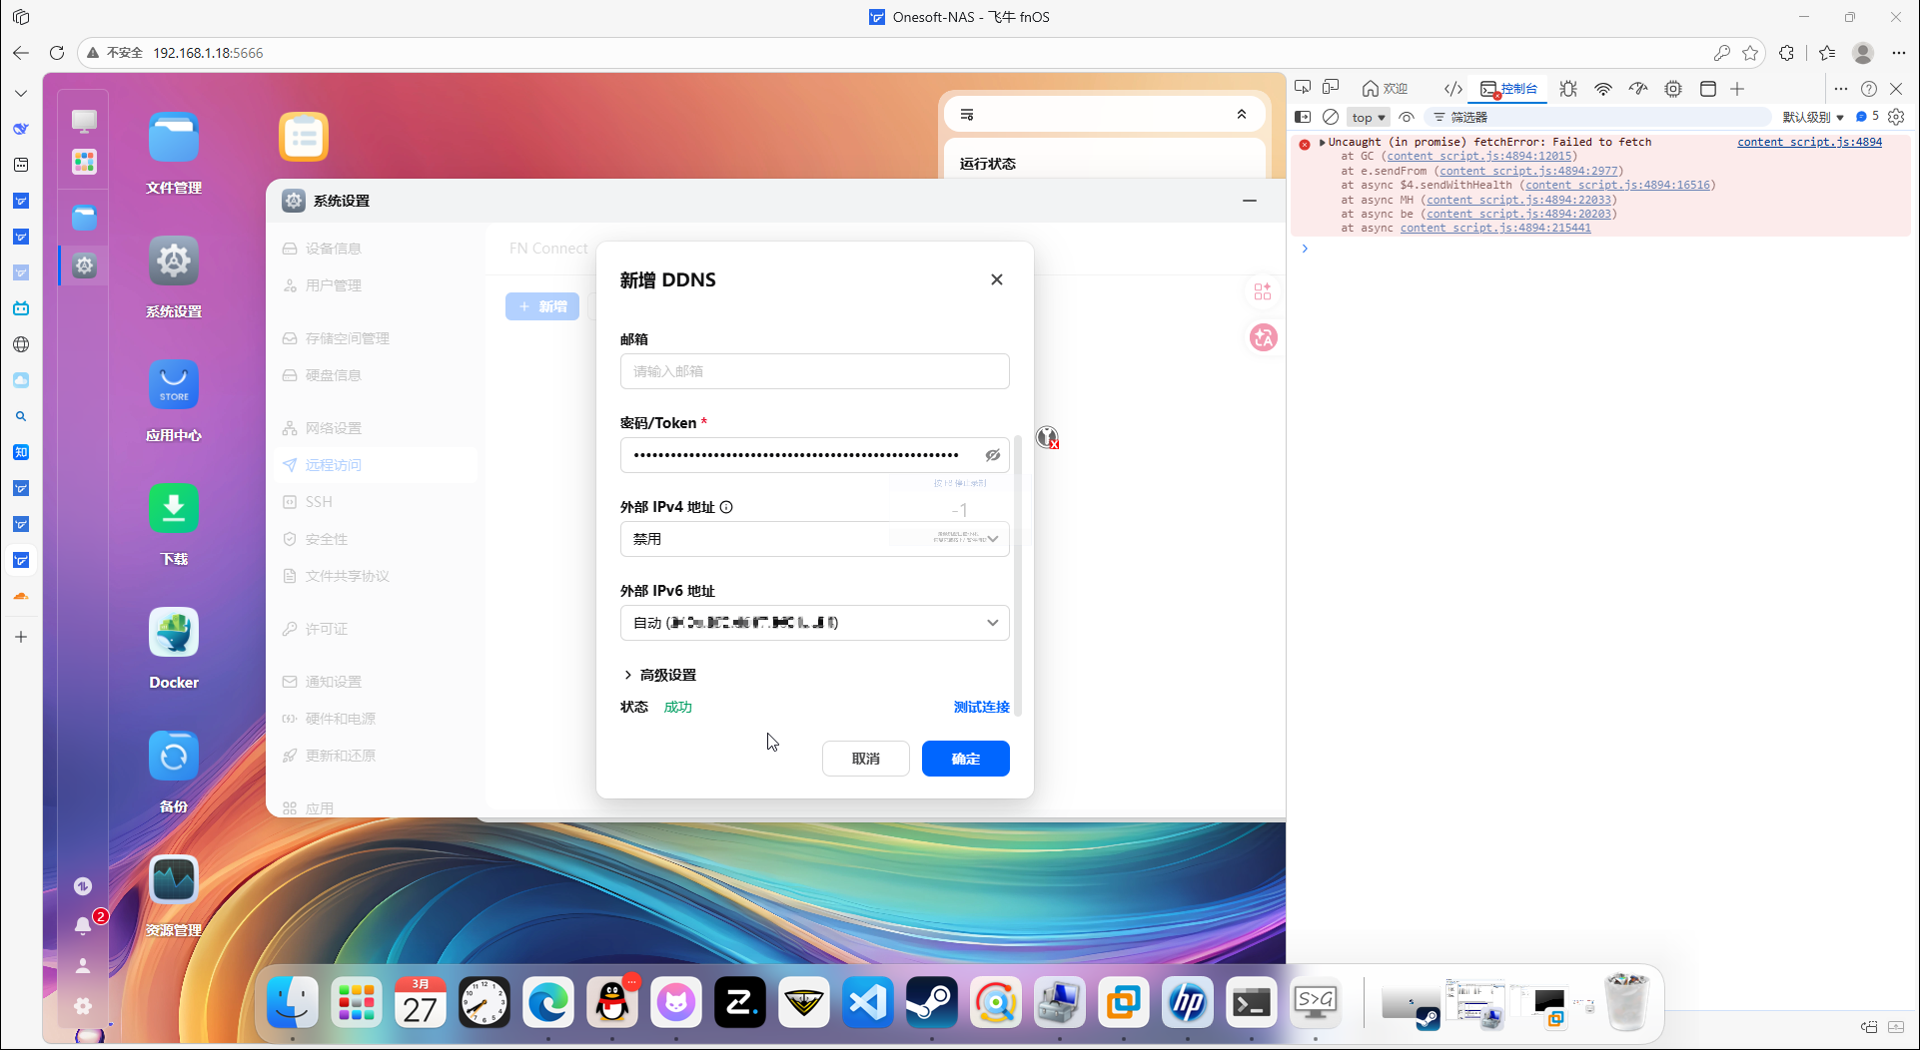
Task: Launch Visual Studio Code from the dock
Action: pyautogui.click(x=868, y=1002)
